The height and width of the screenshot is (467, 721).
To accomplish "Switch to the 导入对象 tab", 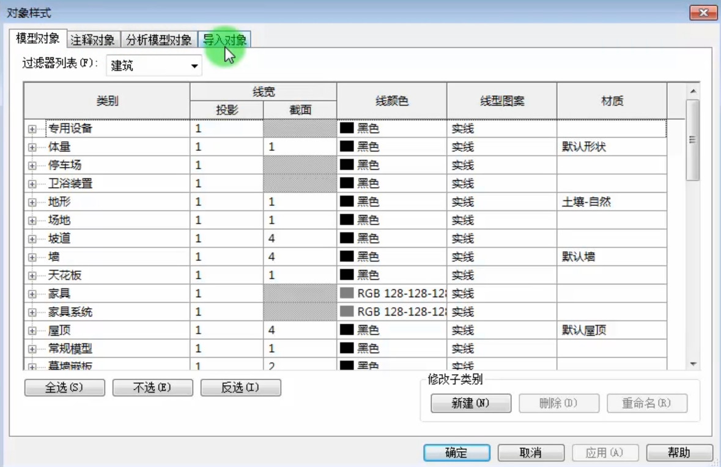I will [224, 40].
